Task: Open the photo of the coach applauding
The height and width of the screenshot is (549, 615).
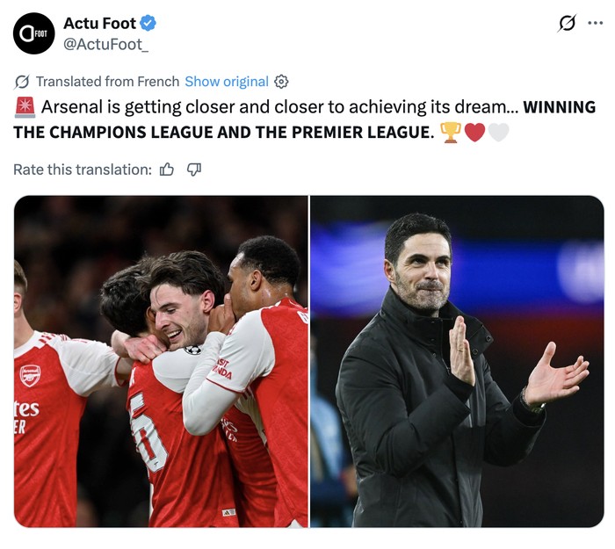Action: (457, 361)
